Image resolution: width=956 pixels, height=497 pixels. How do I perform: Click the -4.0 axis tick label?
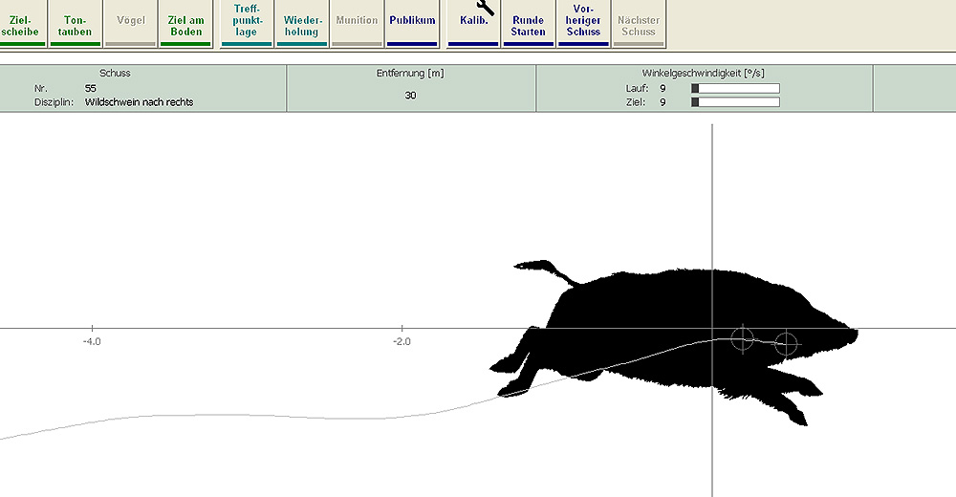(x=91, y=341)
